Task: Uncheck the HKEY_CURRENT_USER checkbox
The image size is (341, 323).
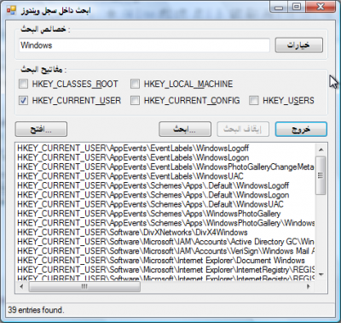Action: coord(23,101)
